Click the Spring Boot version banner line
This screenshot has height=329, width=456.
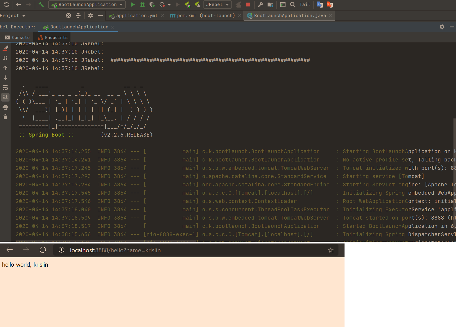tap(86, 135)
